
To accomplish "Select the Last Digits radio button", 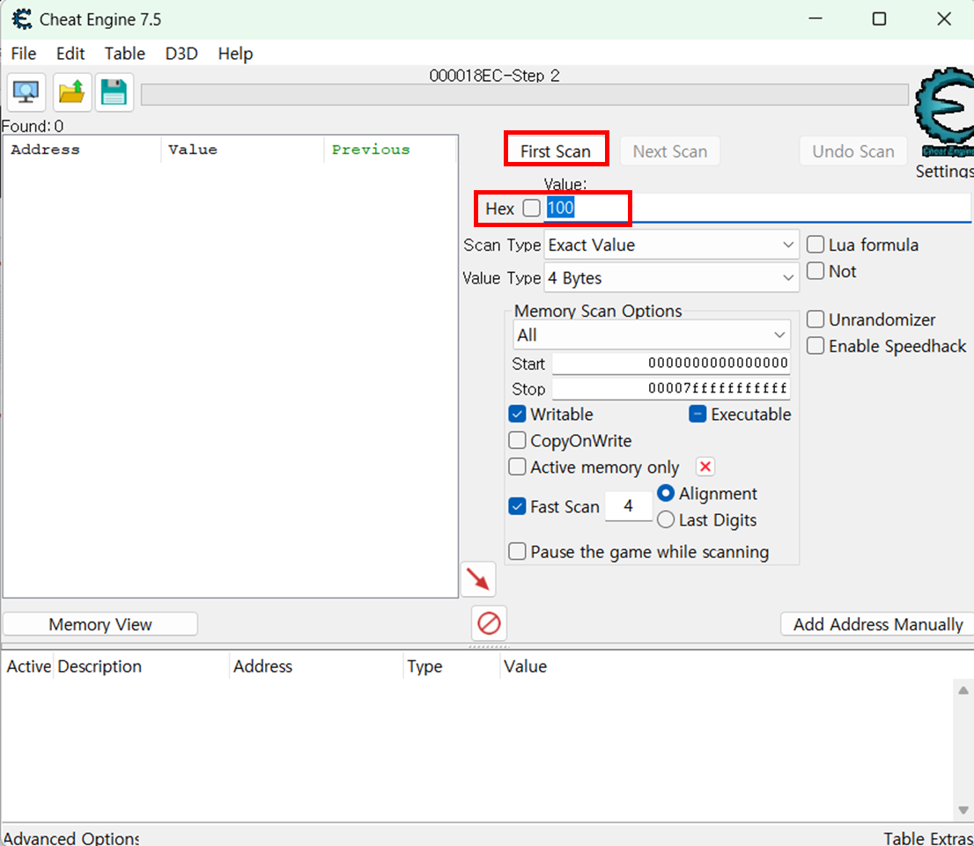I will point(665,519).
